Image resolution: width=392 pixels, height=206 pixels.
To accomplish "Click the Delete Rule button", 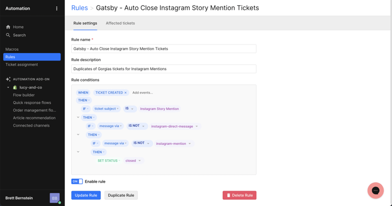I will (x=239, y=195).
